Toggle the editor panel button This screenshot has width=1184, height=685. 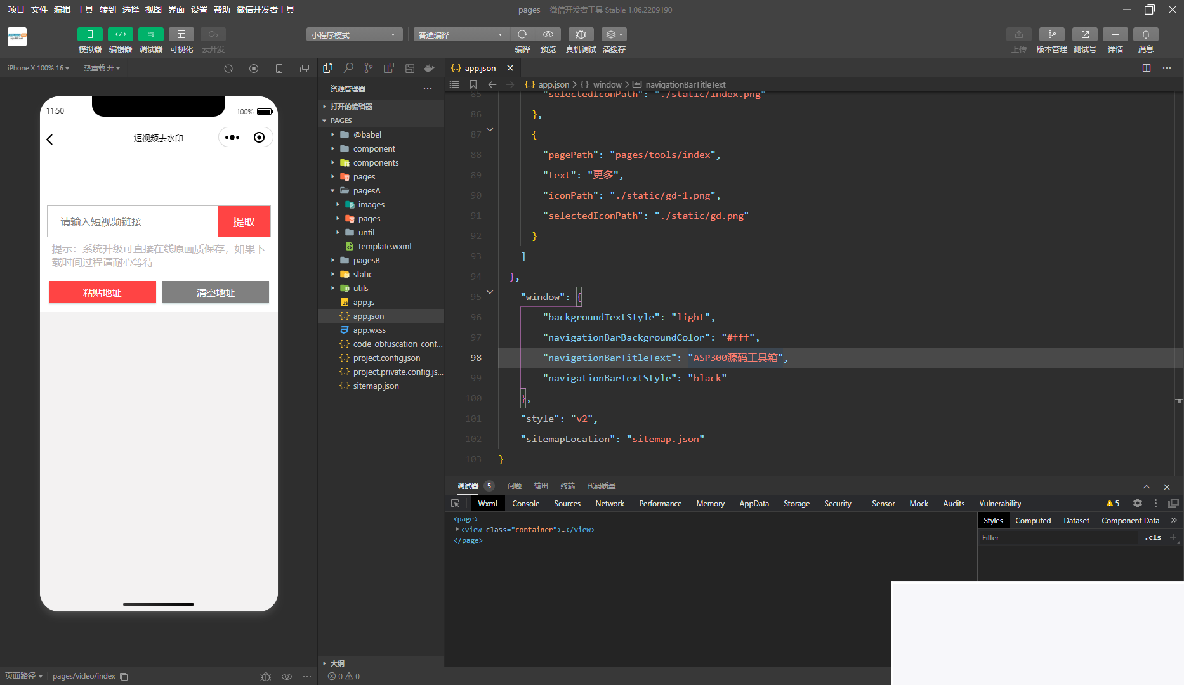[x=120, y=34]
